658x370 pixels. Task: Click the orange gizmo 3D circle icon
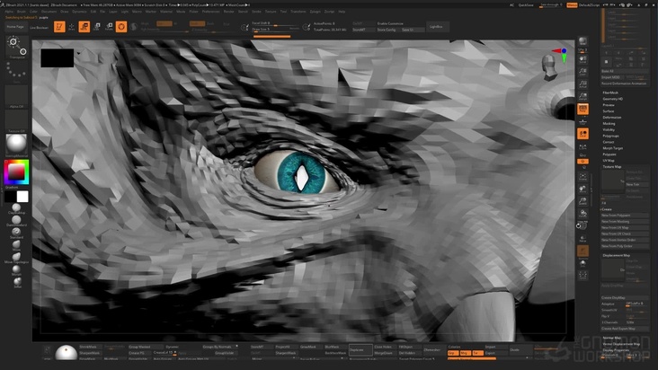[x=121, y=27]
